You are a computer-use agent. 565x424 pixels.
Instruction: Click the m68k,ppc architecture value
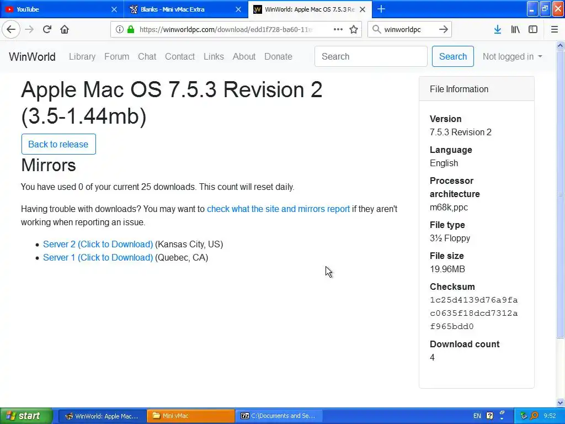tap(449, 208)
